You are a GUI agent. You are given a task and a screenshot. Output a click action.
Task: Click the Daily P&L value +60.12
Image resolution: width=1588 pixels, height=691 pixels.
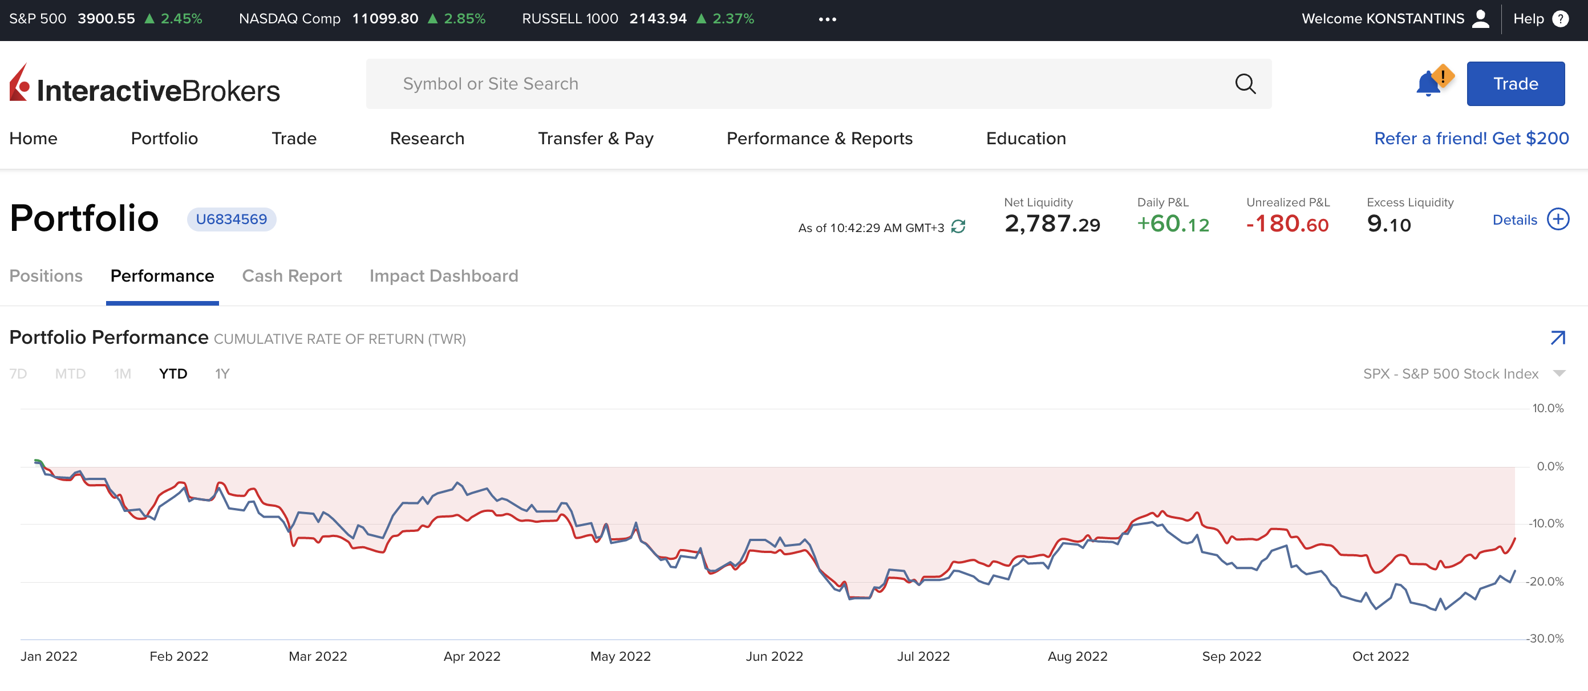[1173, 223]
